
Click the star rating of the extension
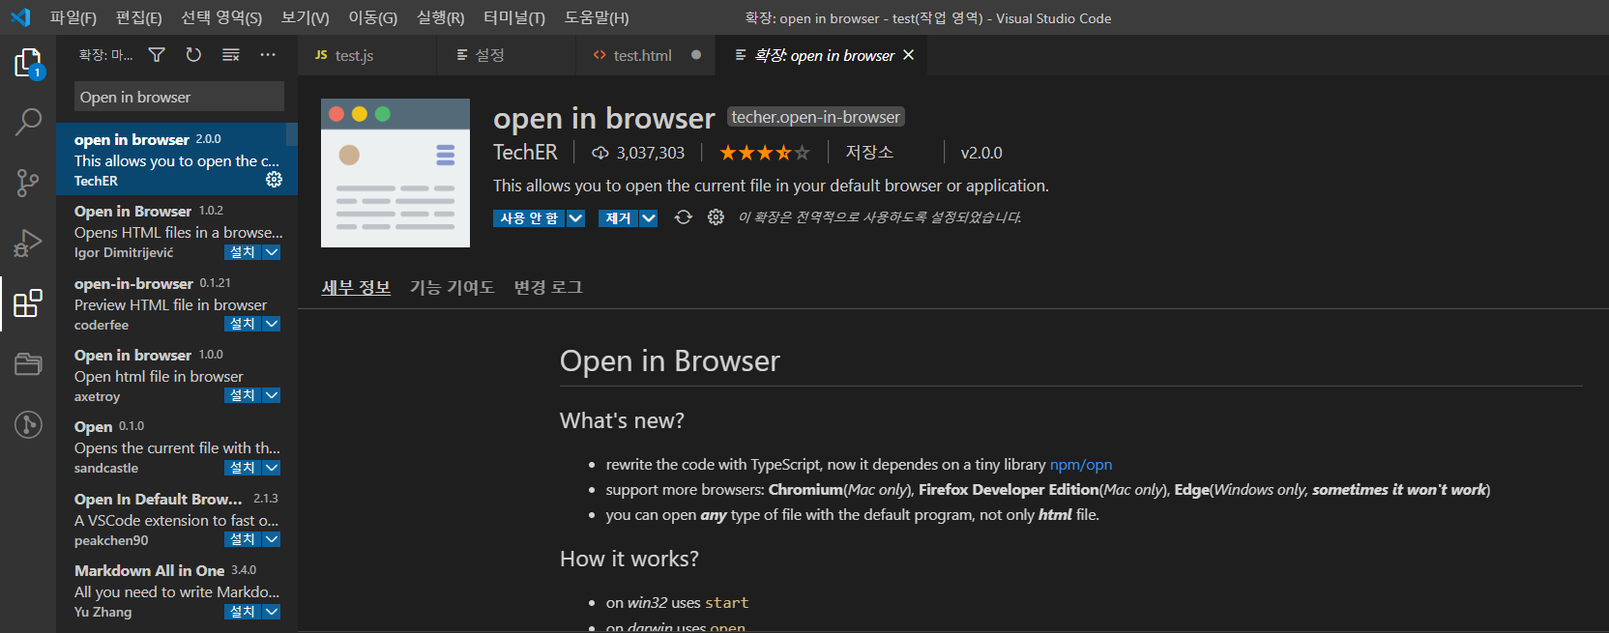point(764,153)
